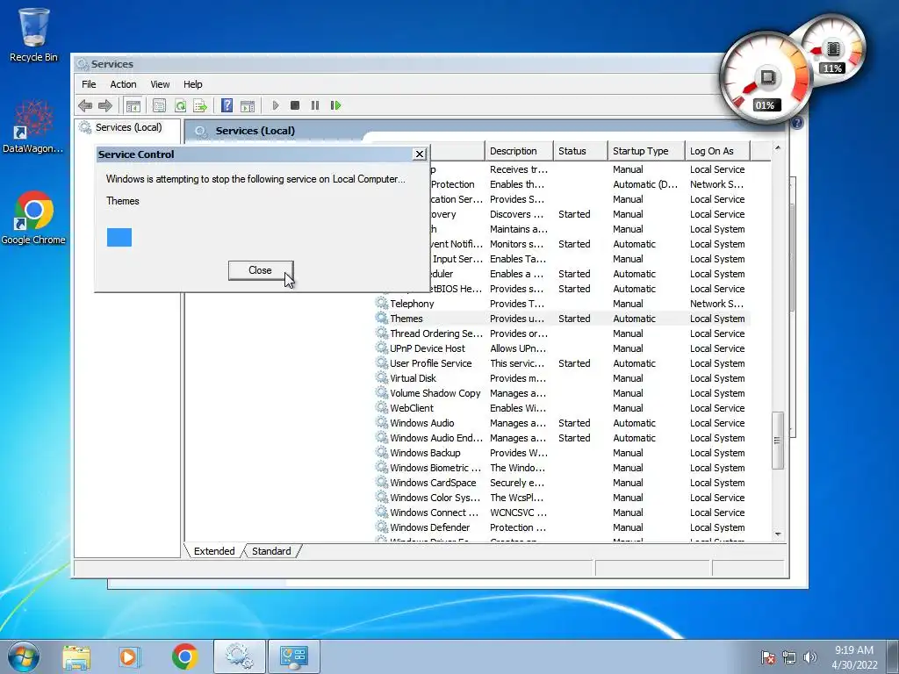Image resolution: width=899 pixels, height=674 pixels.
Task: Sort by the Log On As column header
Action: [717, 151]
